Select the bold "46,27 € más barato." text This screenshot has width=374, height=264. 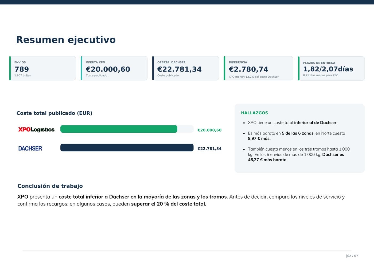coord(268,160)
